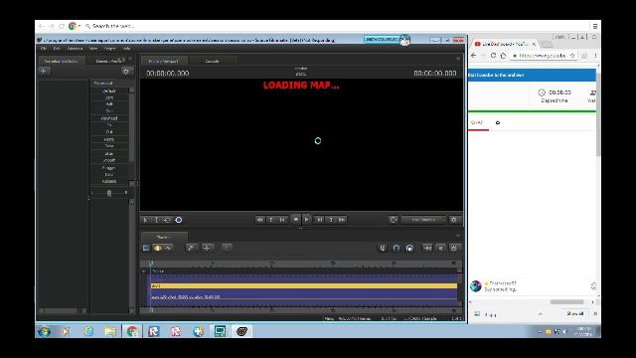Open the Windows Start button
This screenshot has width=636, height=358.
[x=44, y=331]
